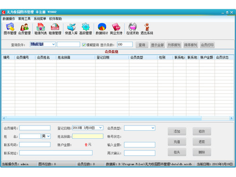Open the 软件帮助 menu
The image size is (236, 177).
55,19
